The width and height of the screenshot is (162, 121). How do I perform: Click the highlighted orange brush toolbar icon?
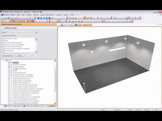(x=85, y=18)
